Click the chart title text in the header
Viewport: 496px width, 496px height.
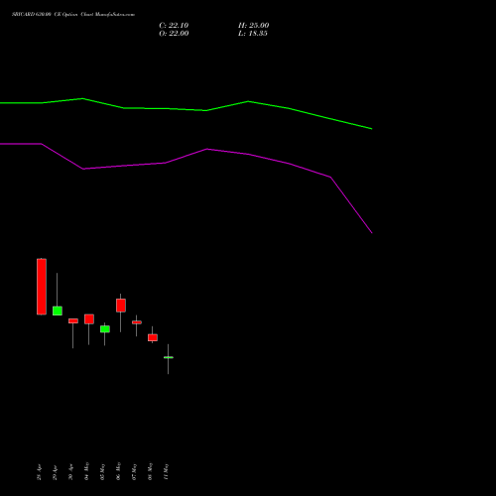point(73,15)
